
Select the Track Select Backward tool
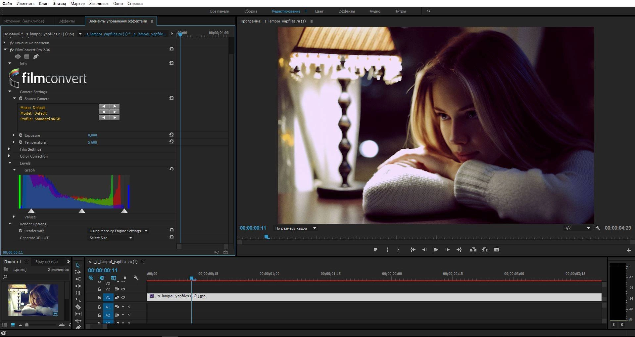coord(78,279)
